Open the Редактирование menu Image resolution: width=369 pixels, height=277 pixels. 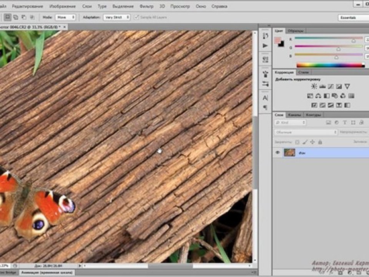(x=28, y=7)
